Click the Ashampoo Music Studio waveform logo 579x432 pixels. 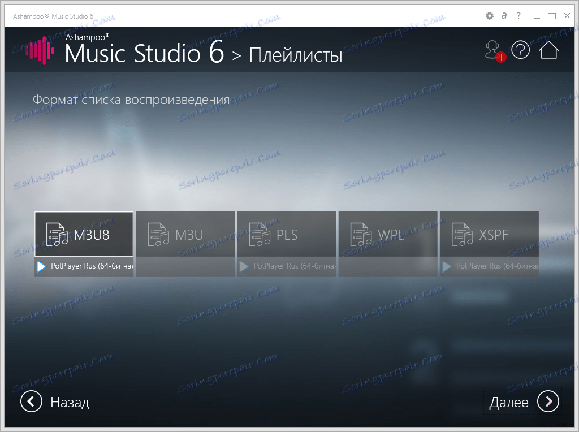pyautogui.click(x=40, y=50)
